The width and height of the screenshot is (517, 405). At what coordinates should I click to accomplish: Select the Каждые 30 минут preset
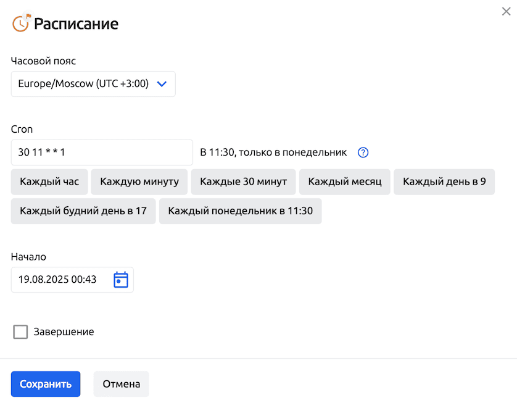click(x=243, y=182)
